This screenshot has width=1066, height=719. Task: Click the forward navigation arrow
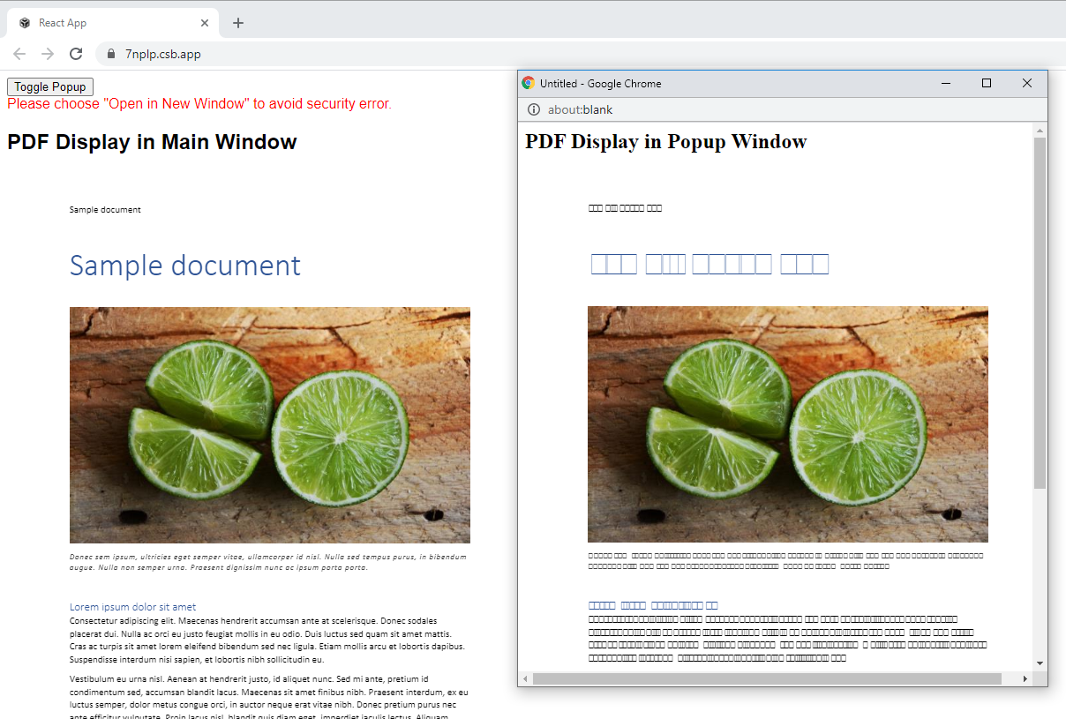tap(48, 53)
